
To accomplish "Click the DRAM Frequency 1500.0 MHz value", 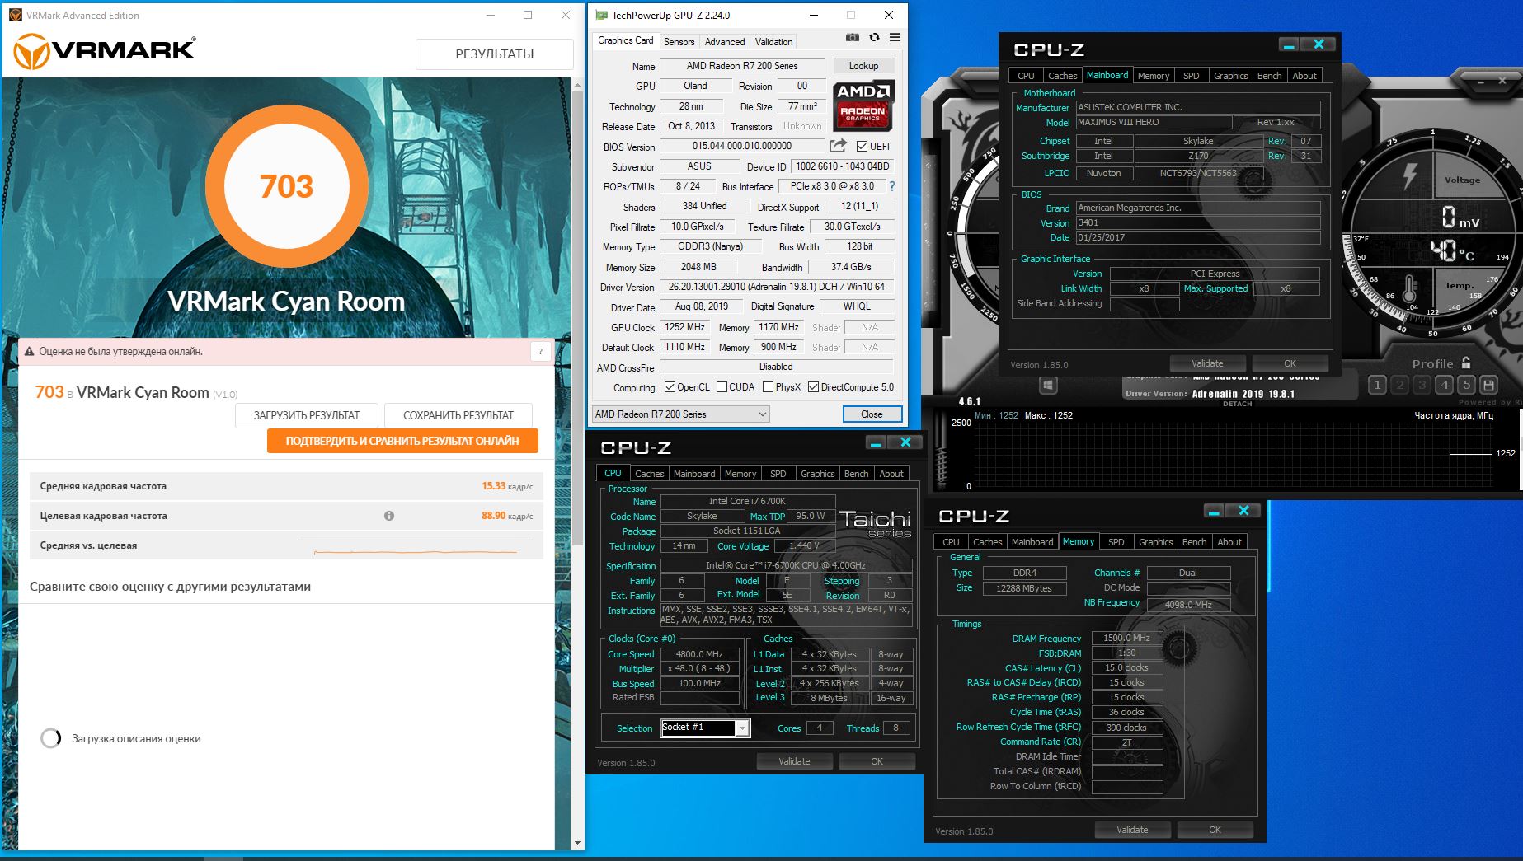I will [x=1126, y=638].
